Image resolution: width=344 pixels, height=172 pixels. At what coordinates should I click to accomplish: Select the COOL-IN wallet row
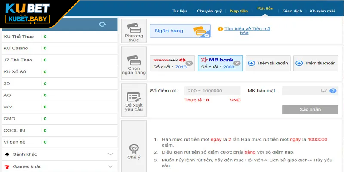59,131
